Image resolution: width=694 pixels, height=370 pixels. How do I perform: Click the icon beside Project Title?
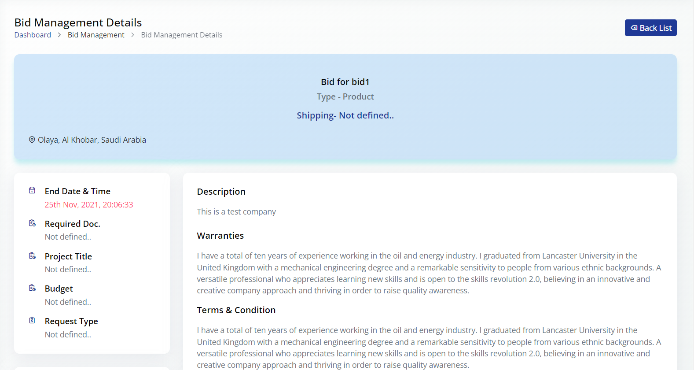[32, 256]
